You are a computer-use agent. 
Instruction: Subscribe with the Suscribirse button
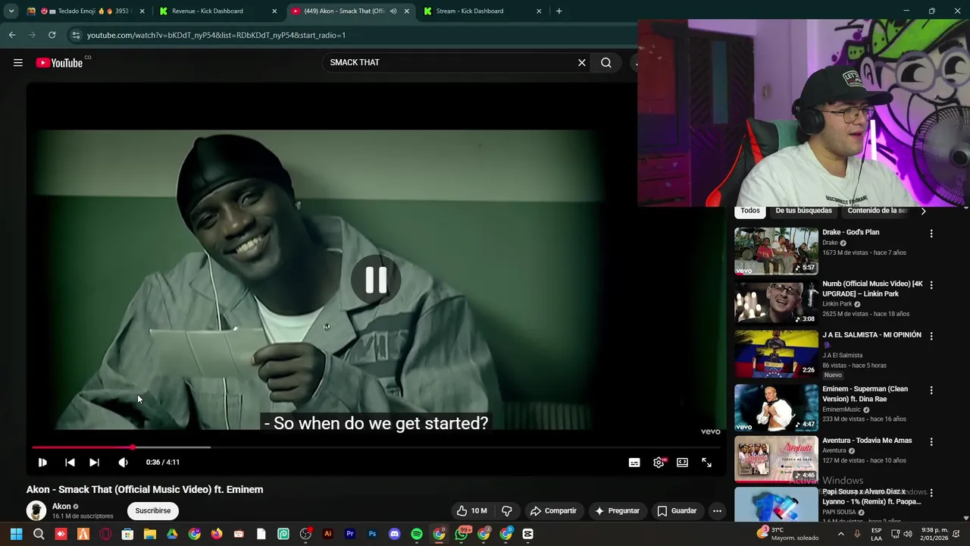coord(153,511)
